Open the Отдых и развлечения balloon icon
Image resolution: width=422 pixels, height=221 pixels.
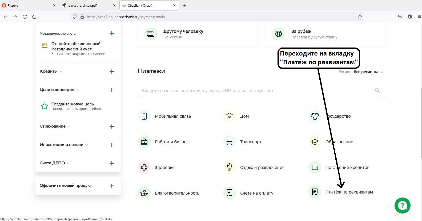230,167
